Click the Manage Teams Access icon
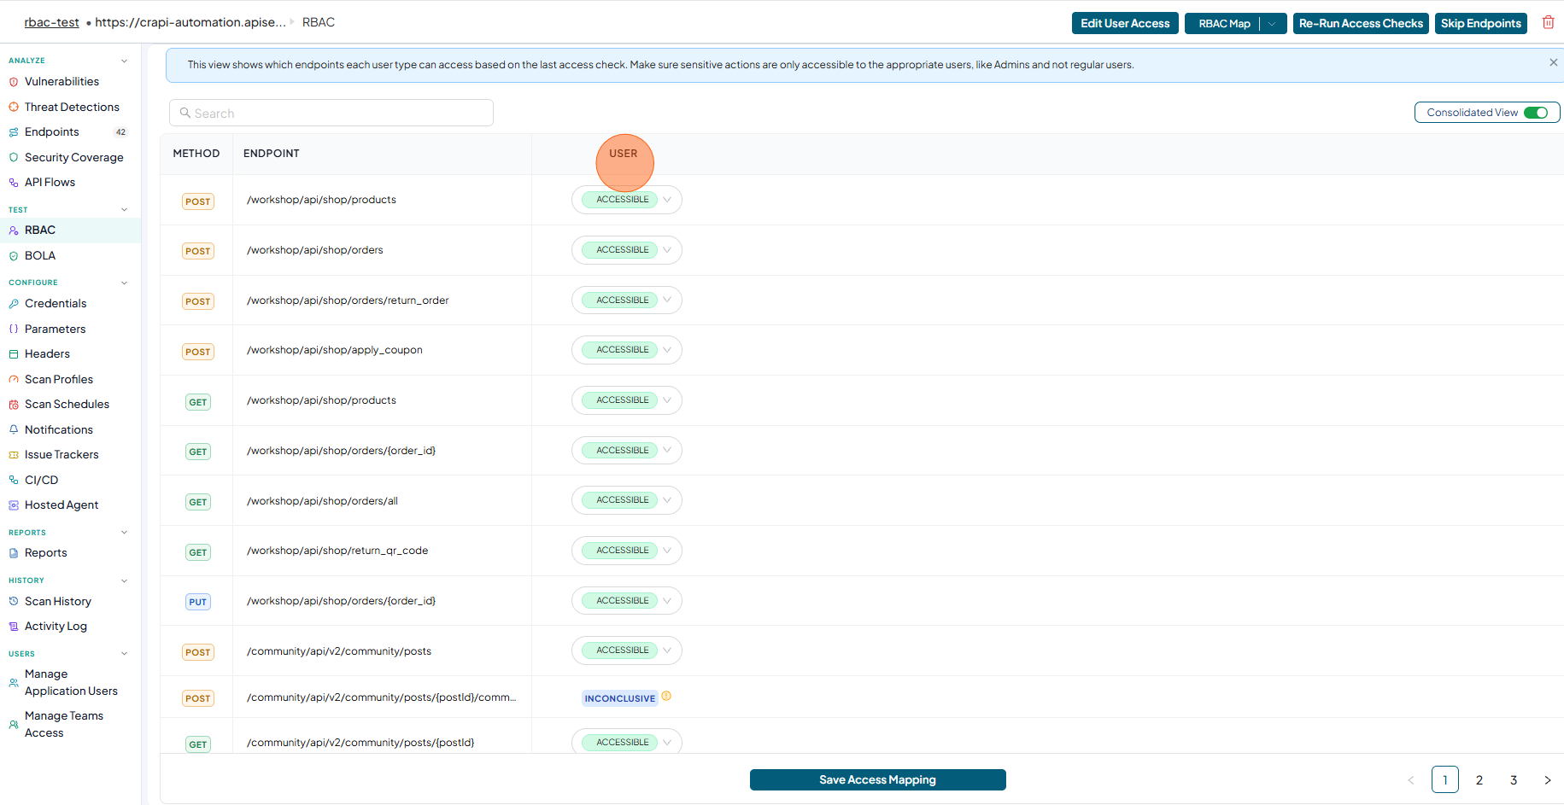 14,725
